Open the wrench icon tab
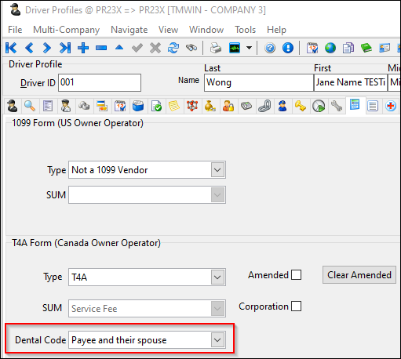This screenshot has width=401, height=359. click(337, 107)
